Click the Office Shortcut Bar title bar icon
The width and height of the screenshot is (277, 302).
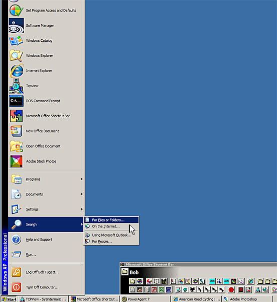tap(122, 264)
